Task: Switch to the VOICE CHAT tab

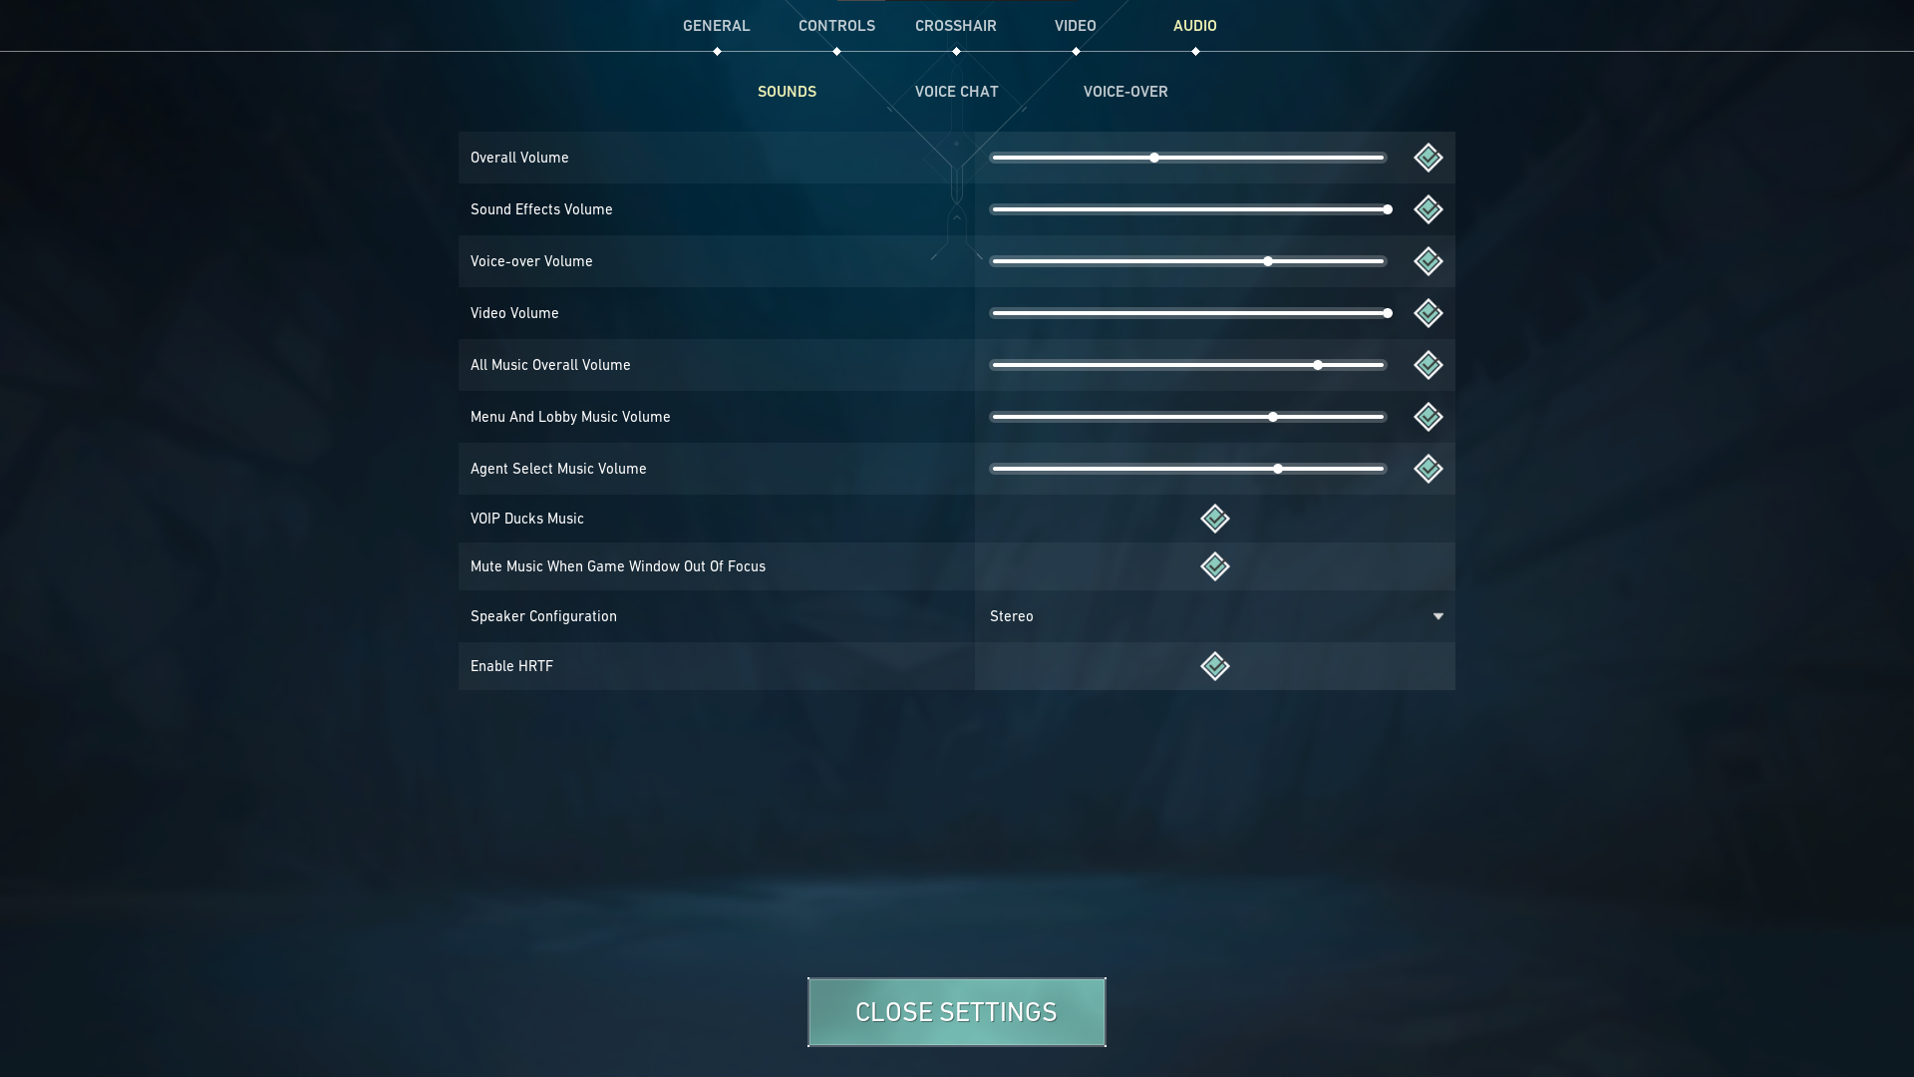Action: pos(956,91)
